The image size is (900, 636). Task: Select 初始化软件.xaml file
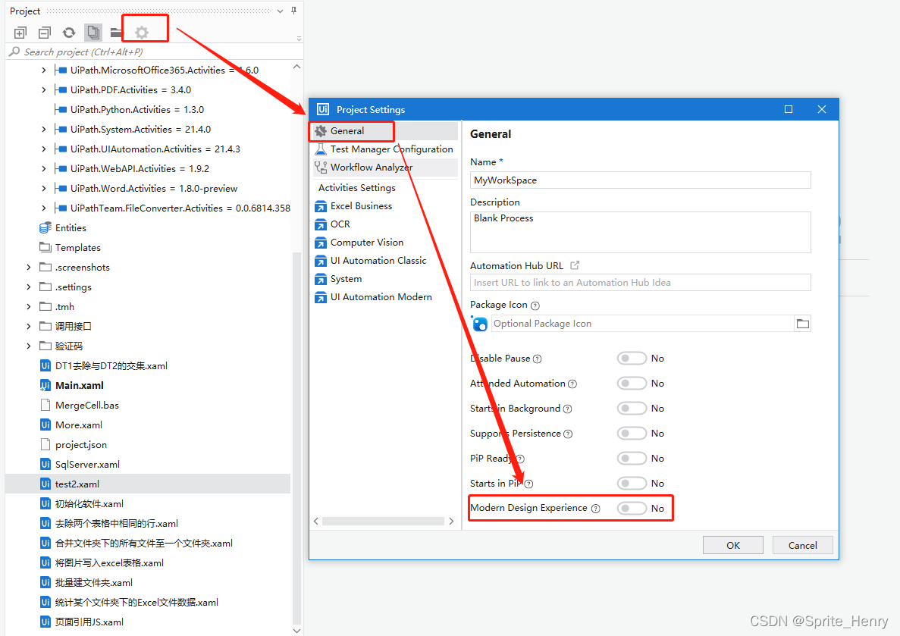(89, 504)
